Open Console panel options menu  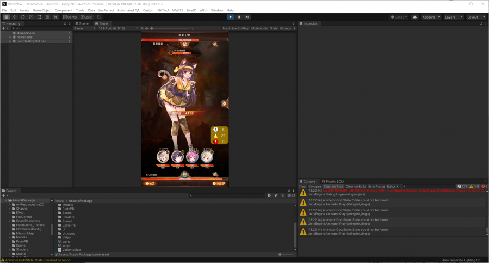click(x=485, y=181)
